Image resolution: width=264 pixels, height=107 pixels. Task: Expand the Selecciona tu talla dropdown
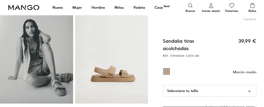(209, 91)
